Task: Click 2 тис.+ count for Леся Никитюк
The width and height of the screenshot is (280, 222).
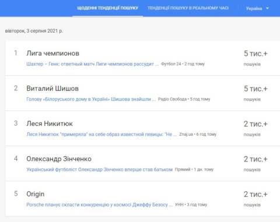Action: (x=256, y=124)
